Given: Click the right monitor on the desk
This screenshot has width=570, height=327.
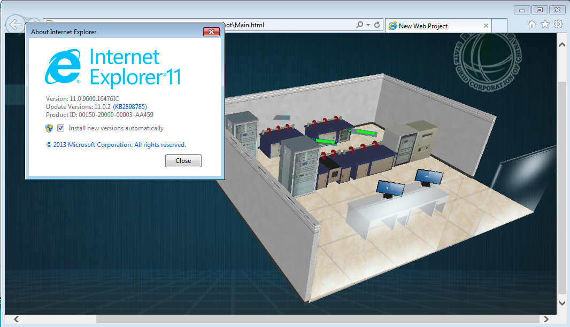Looking at the screenshot, I should point(429,177).
